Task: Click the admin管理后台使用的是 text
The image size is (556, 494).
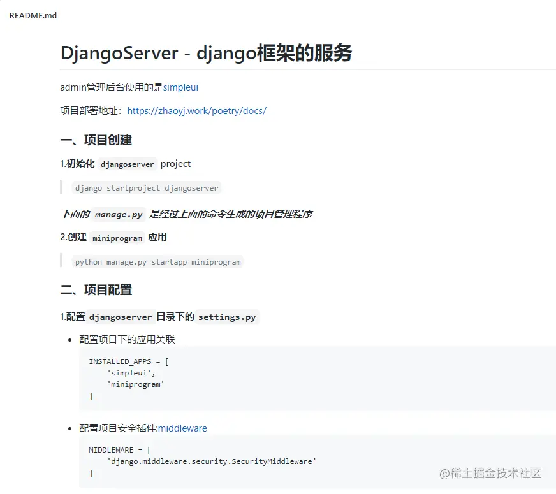Action: click(x=112, y=87)
